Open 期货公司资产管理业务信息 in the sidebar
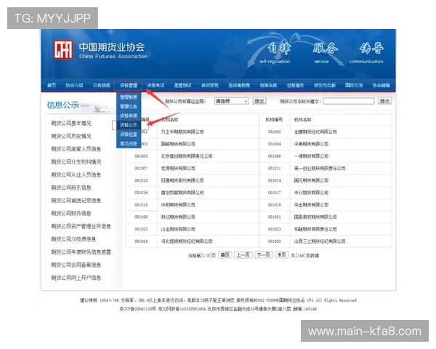The image size is (436, 349). coord(81,226)
